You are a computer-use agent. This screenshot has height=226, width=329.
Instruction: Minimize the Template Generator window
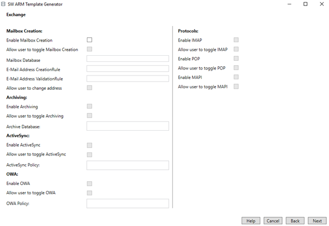(x=289, y=4)
